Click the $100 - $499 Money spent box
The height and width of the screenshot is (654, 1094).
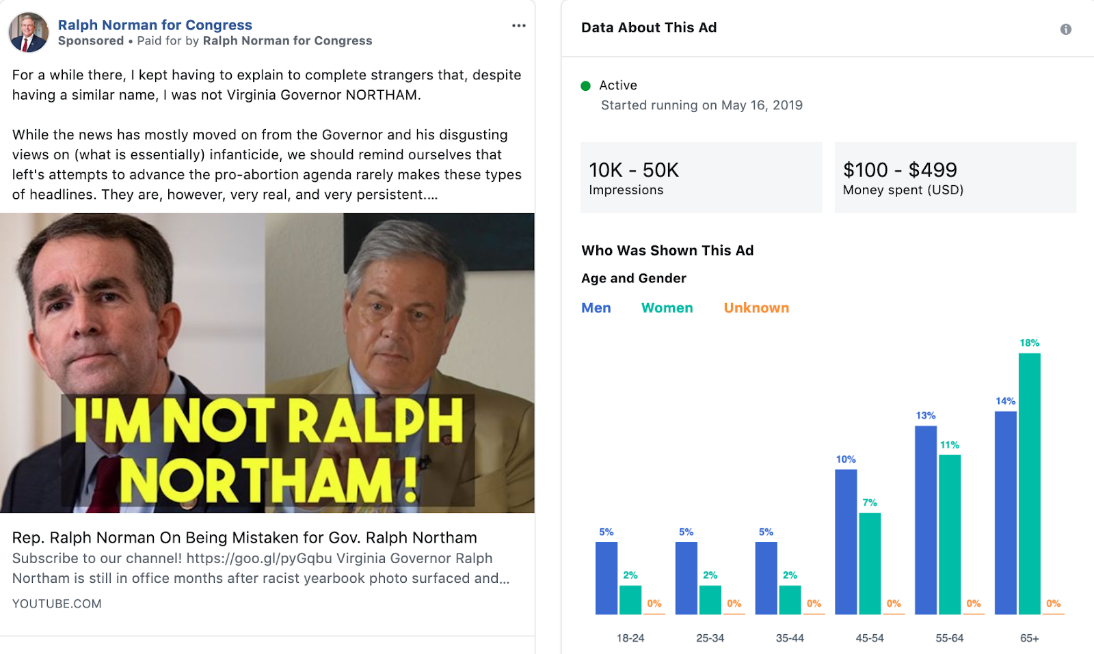(x=955, y=178)
